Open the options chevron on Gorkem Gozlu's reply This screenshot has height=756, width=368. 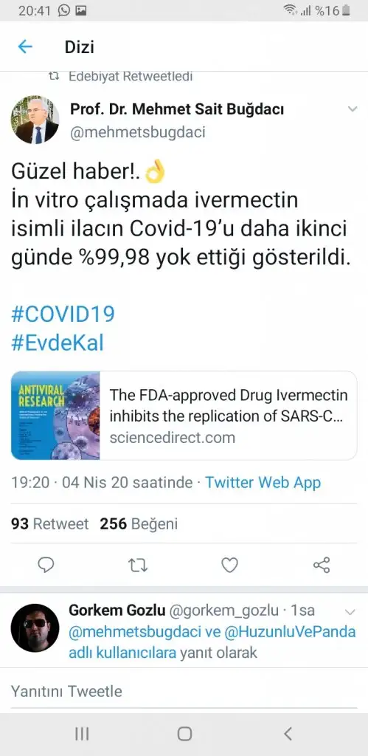tap(350, 612)
